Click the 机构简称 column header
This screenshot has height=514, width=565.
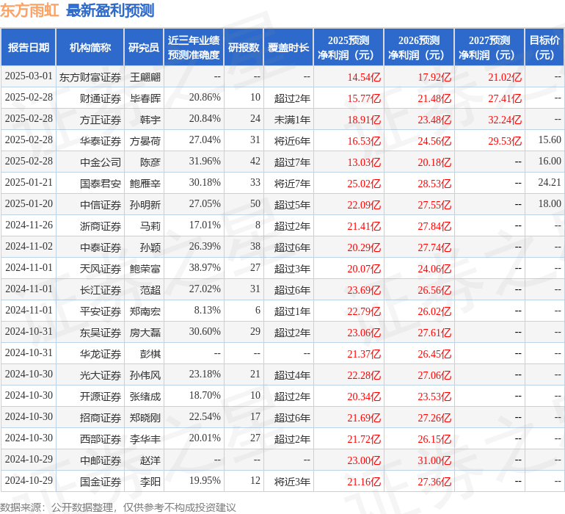(x=90, y=47)
